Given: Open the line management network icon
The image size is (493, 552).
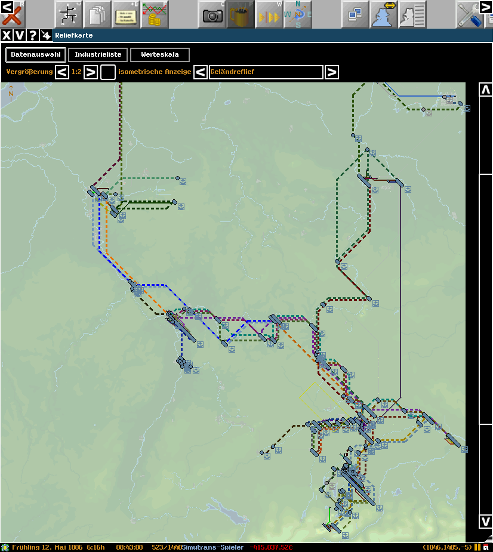Looking at the screenshot, I should point(69,14).
